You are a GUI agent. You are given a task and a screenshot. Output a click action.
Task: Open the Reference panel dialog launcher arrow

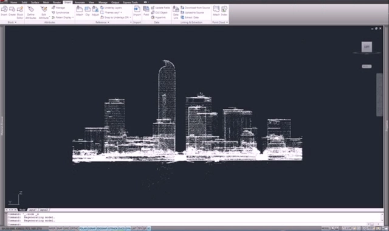131,22
